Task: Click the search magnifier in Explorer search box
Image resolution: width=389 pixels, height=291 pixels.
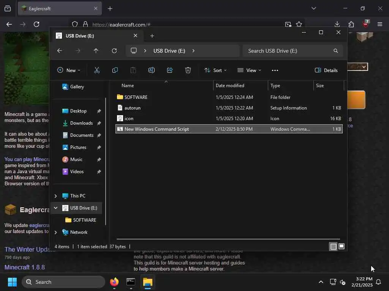Action: click(336, 51)
